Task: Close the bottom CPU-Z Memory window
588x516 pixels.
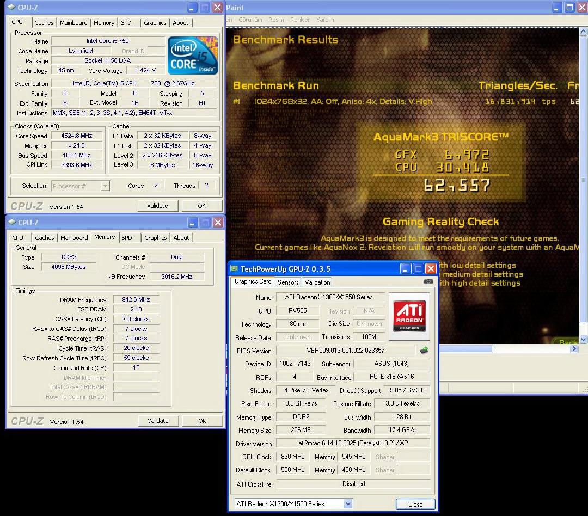Action: point(218,223)
